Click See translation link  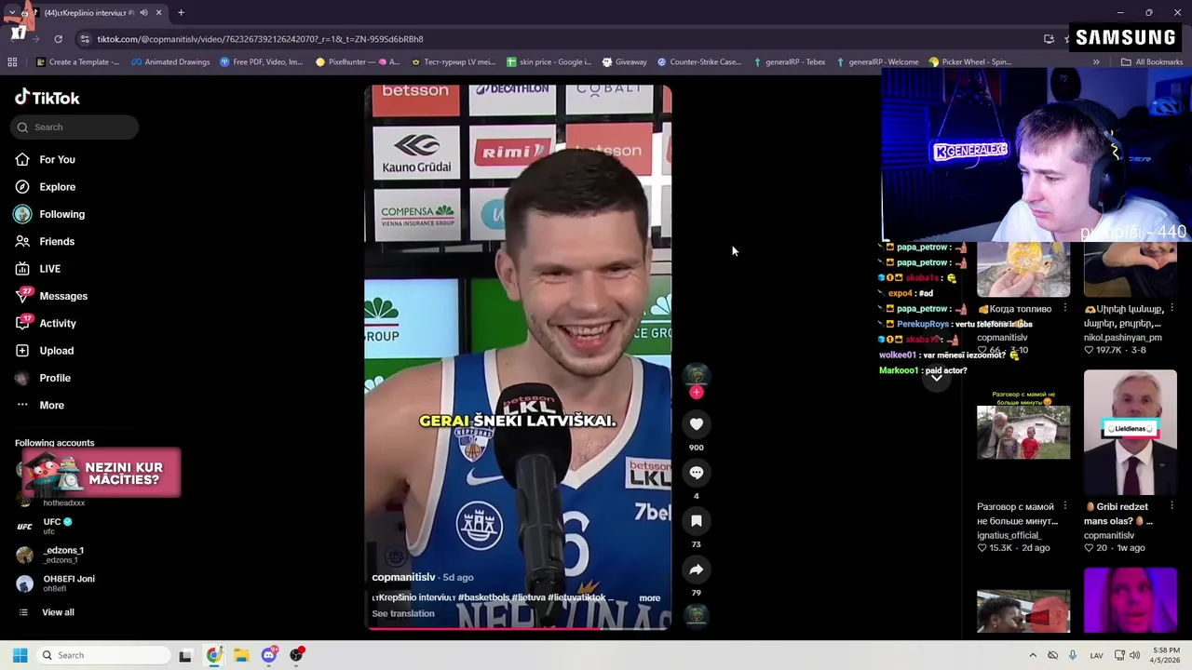[x=403, y=614]
